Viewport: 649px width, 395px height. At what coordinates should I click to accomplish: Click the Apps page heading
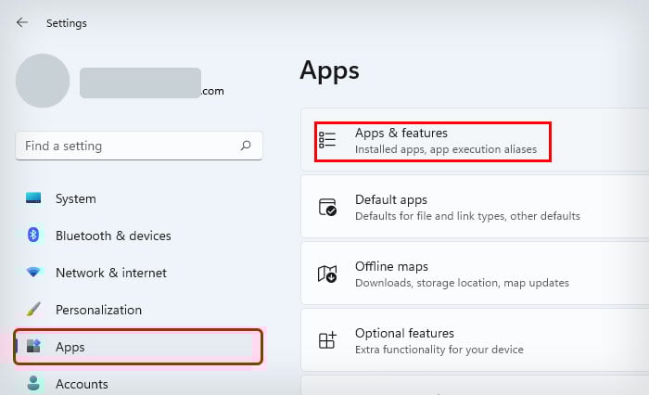329,70
